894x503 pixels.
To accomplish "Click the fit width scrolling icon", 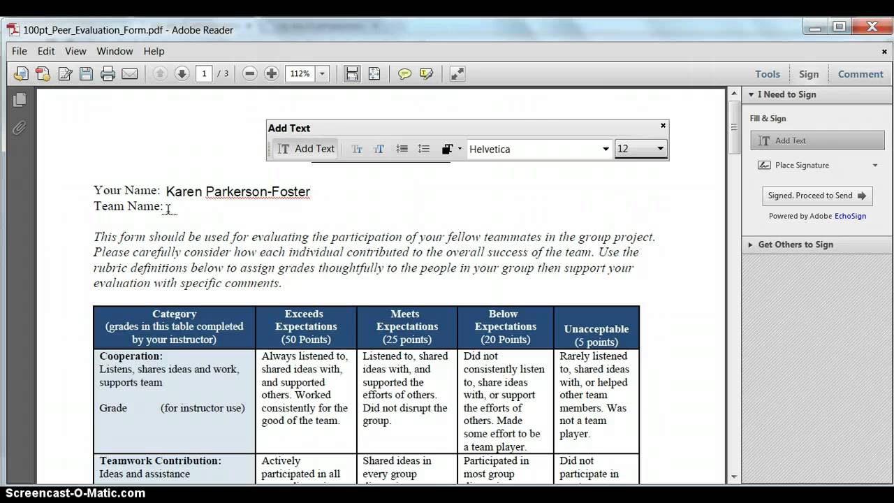I will (x=352, y=73).
